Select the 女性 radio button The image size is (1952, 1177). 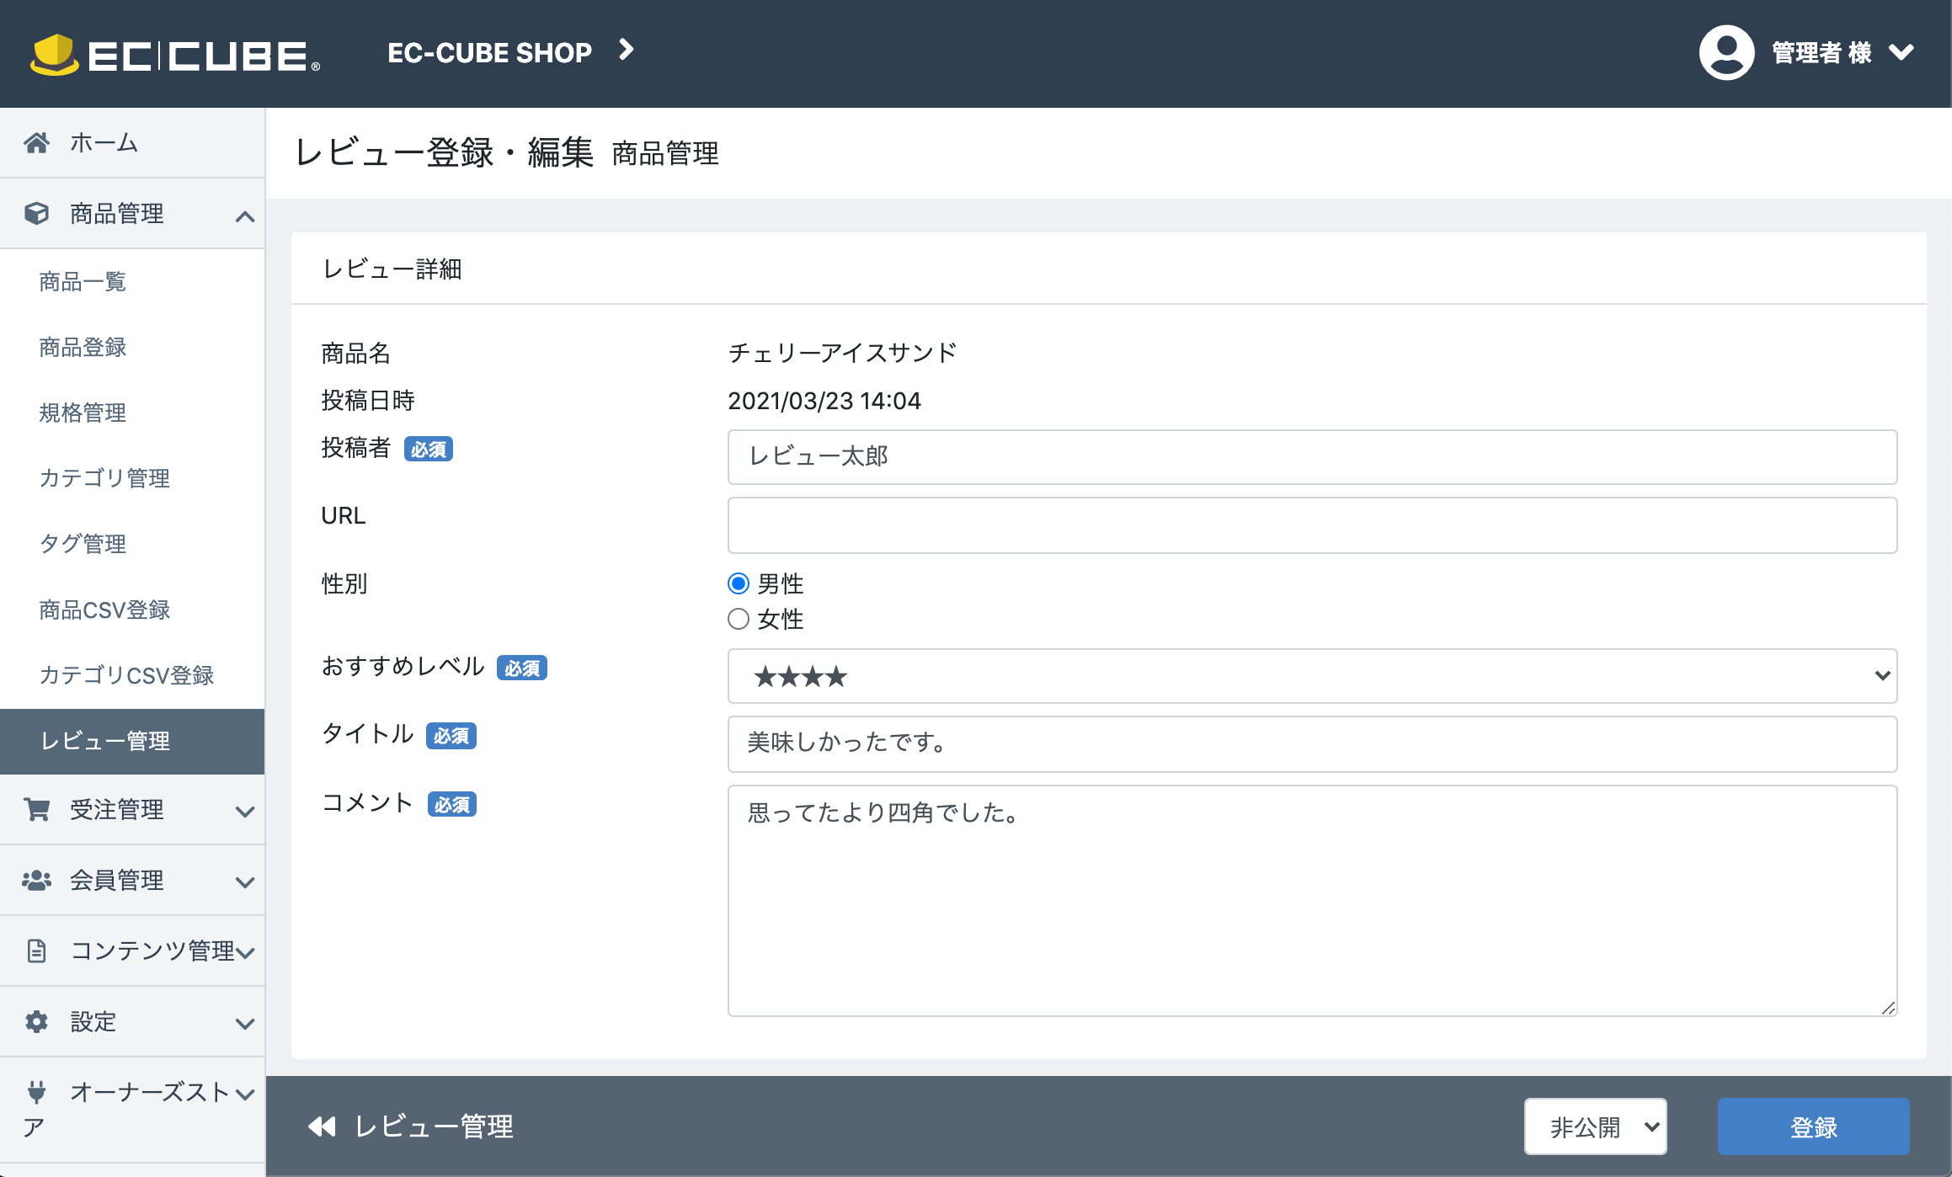[739, 619]
